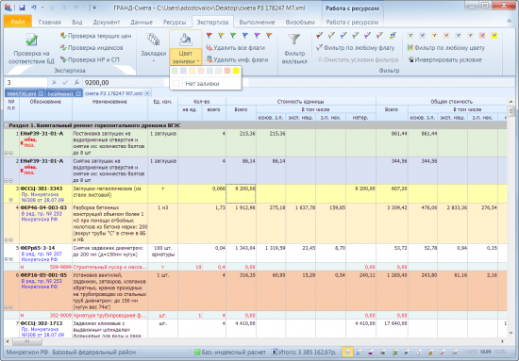The height and width of the screenshot is (361, 519).
Task: Open the Закладки bookmarks tool
Action: tap(153, 48)
